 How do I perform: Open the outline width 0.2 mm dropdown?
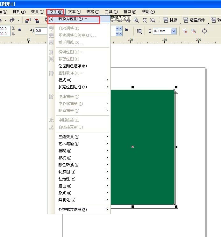coord(174,31)
